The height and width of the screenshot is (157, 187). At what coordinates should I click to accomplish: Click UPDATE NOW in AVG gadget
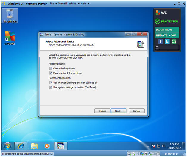click(x=167, y=35)
